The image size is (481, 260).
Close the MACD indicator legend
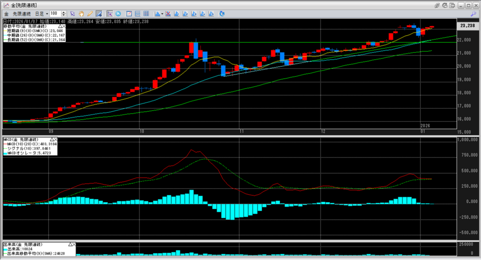55,140
